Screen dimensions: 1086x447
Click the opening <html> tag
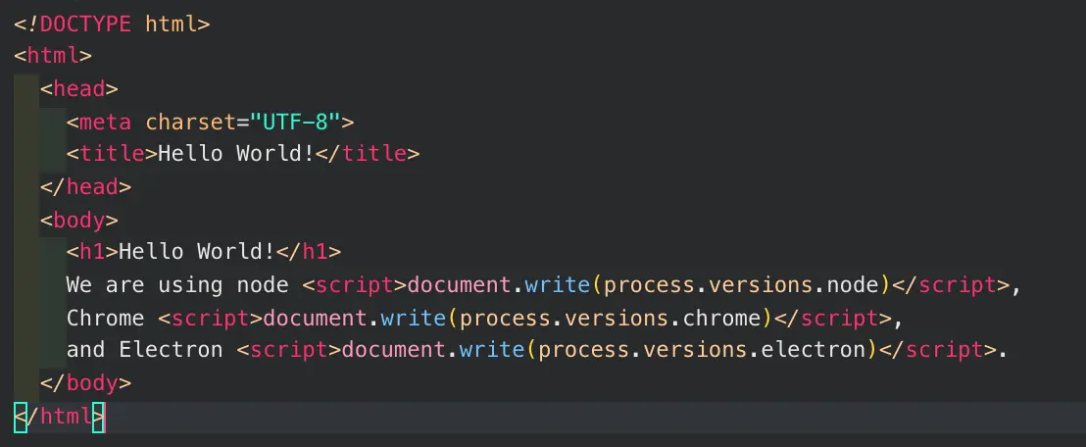[x=53, y=56]
